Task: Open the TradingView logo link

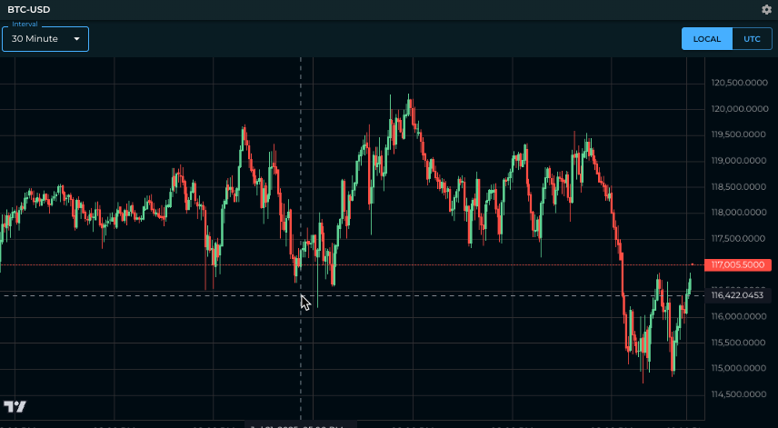Action: coord(15,407)
